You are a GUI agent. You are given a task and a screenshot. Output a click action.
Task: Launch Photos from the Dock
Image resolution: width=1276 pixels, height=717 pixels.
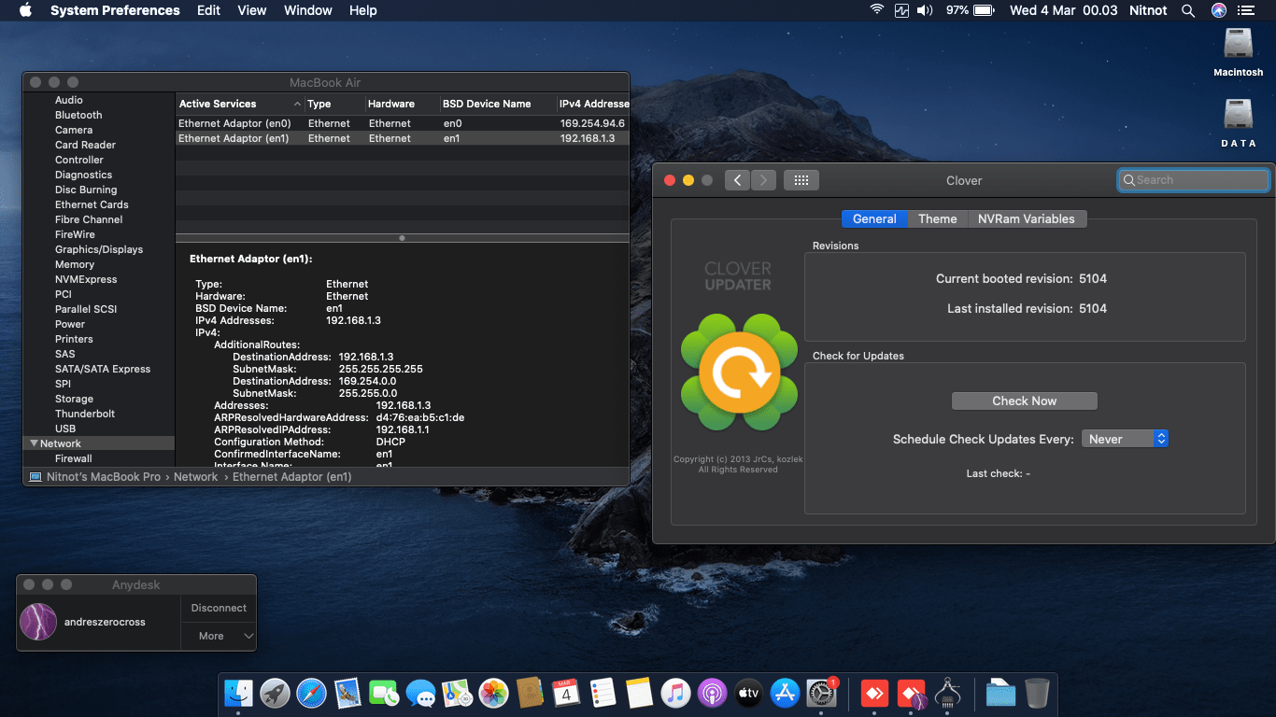click(x=493, y=693)
